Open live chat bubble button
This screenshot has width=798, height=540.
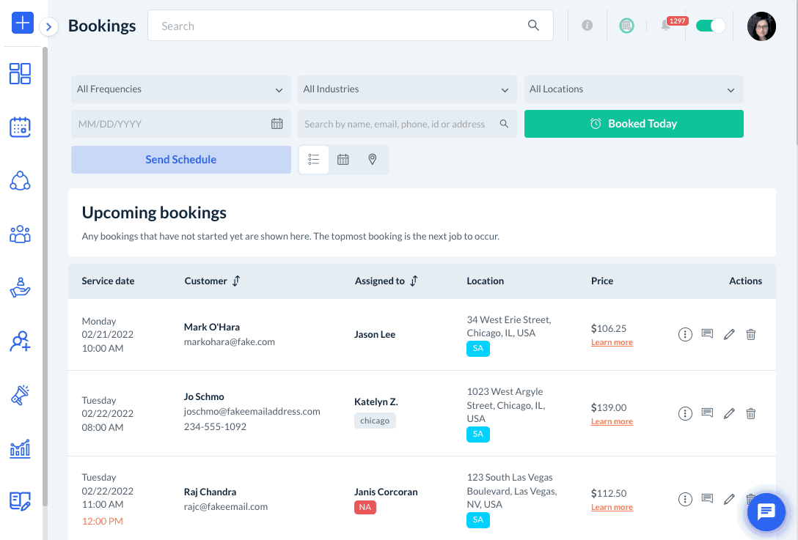click(766, 512)
